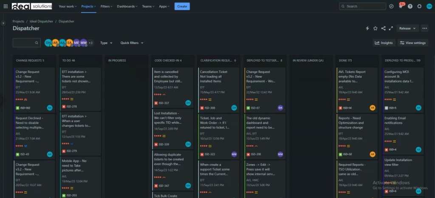The image size is (435, 198).
Task: Open the Release dropdown
Action: 407,28
